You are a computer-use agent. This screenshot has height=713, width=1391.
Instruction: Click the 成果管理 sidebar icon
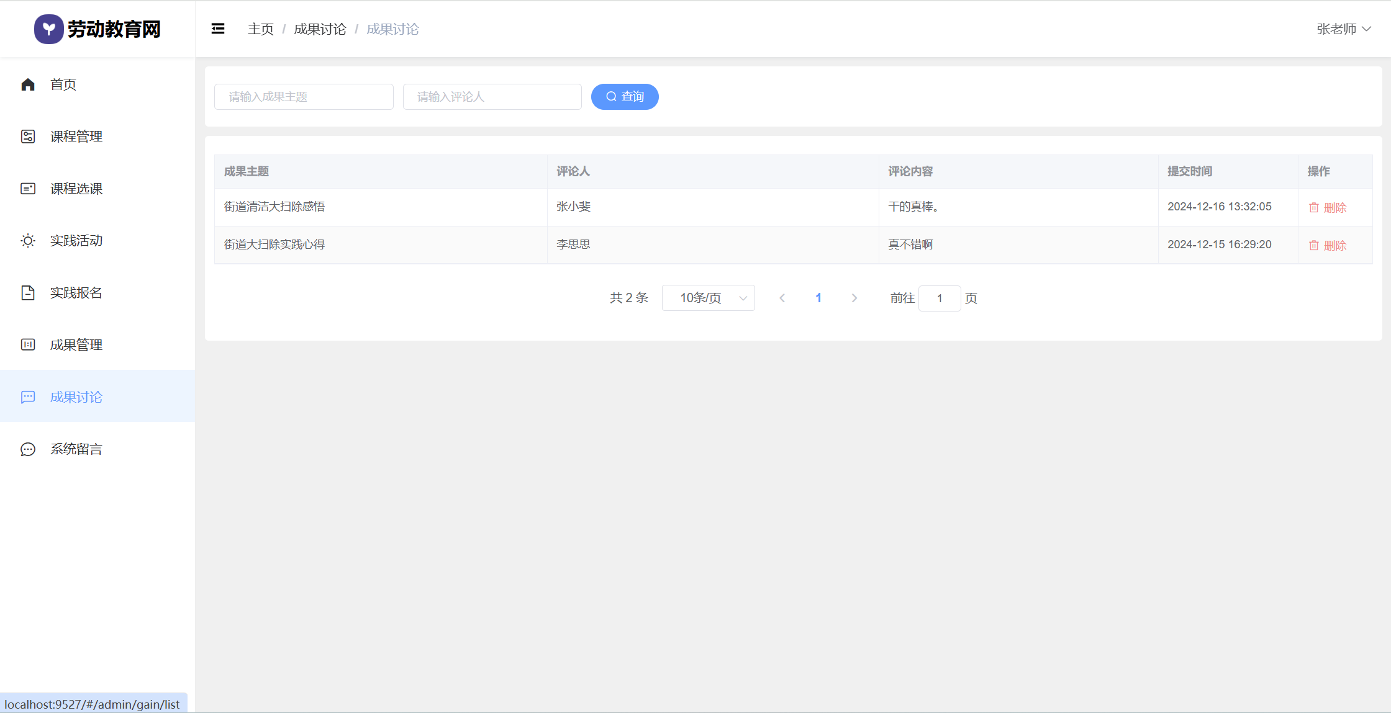[x=28, y=345]
